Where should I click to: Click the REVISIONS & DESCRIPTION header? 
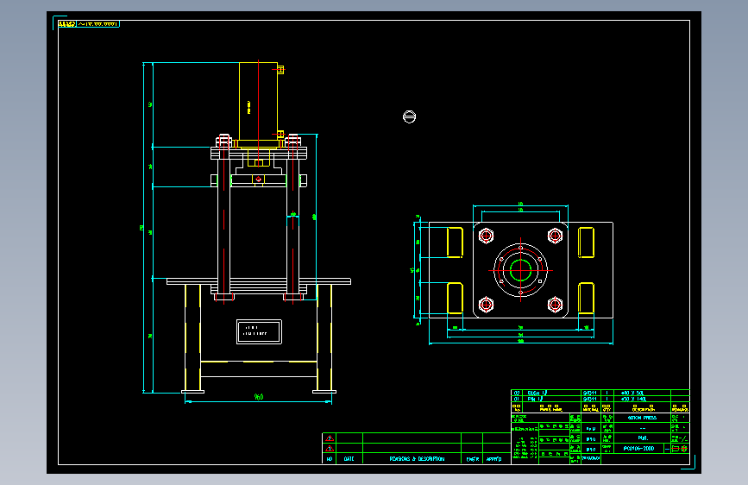click(x=417, y=459)
